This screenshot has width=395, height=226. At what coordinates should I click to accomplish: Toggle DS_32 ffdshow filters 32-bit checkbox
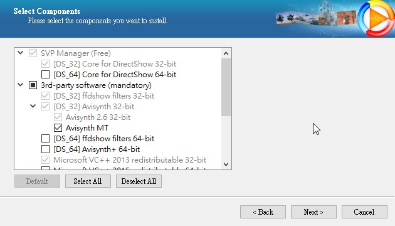45,96
